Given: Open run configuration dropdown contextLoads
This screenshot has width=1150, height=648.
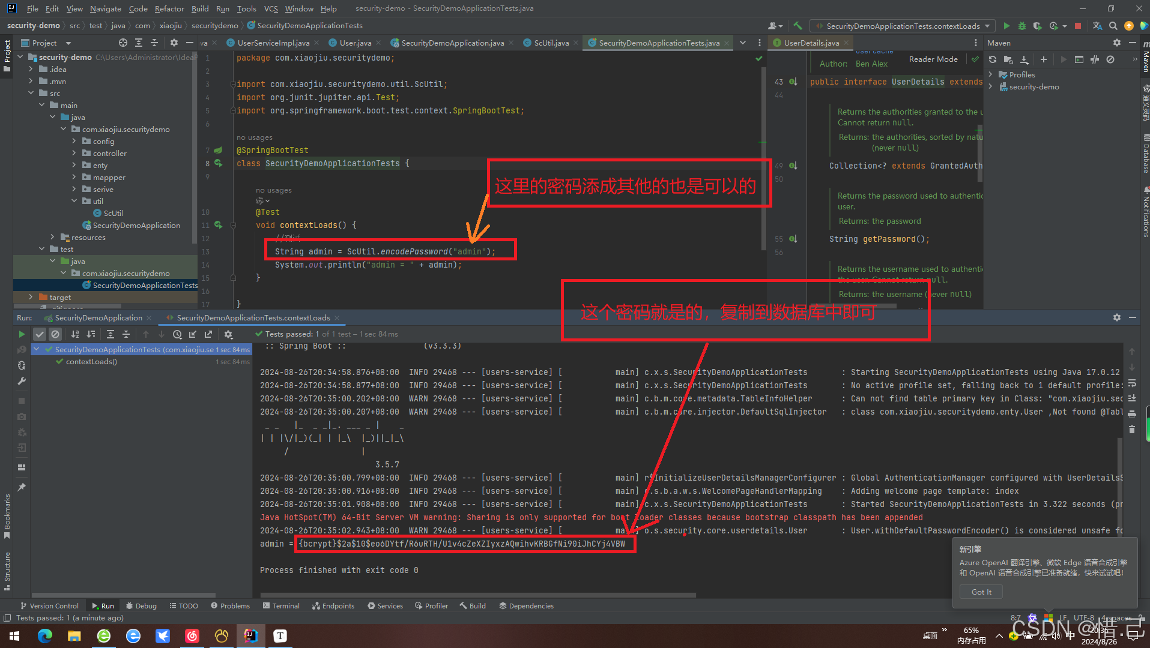Looking at the screenshot, I should [x=903, y=26].
